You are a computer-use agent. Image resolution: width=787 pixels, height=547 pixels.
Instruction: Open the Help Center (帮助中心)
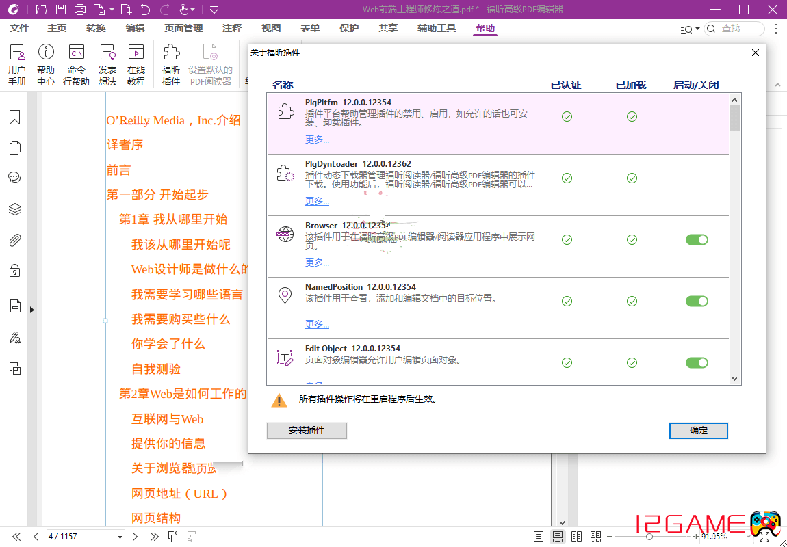pos(46,65)
